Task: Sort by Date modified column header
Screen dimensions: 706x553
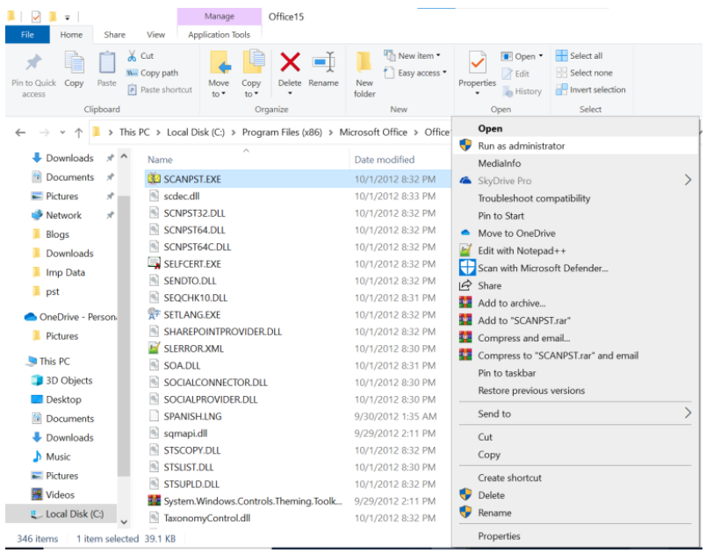Action: [384, 160]
